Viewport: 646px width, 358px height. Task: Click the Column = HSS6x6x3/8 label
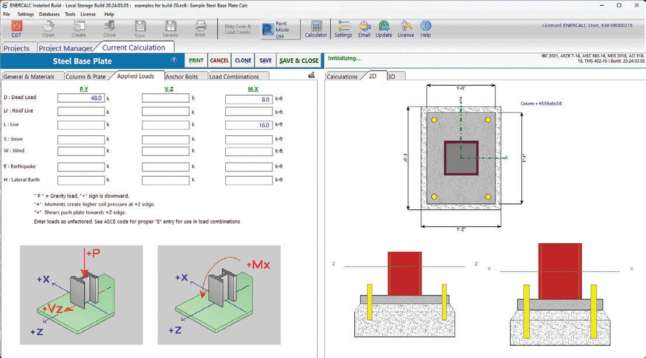[541, 104]
